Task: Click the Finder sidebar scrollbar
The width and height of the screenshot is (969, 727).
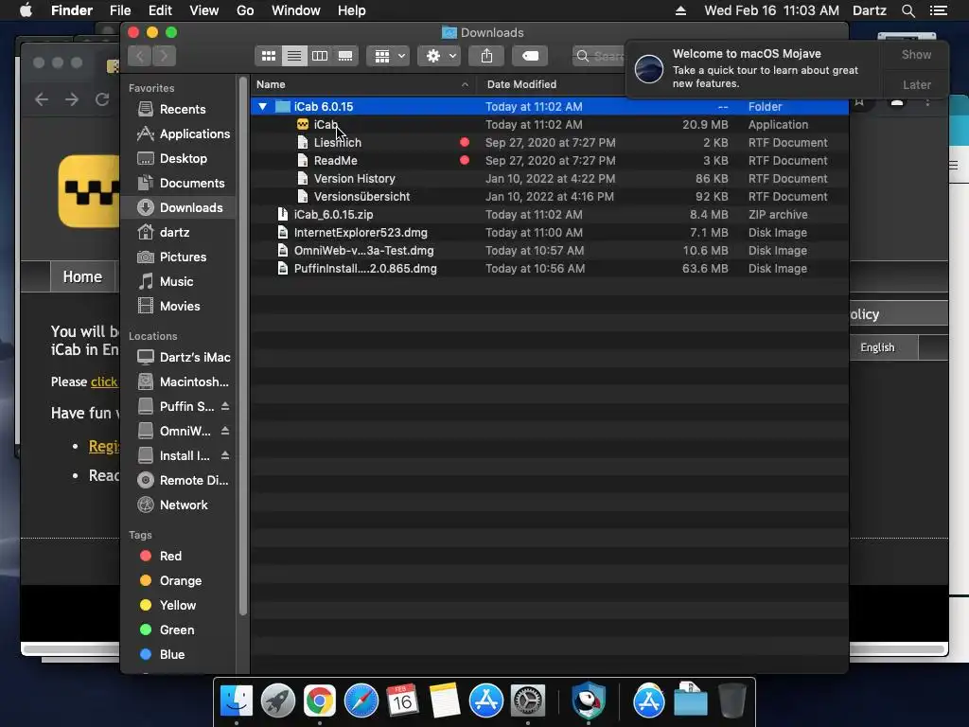Action: (243, 346)
